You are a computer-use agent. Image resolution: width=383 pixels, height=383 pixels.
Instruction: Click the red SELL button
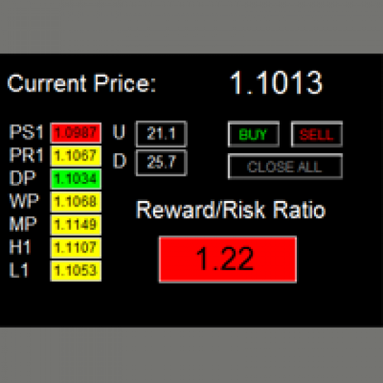(x=317, y=134)
